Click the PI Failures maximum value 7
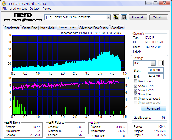The height and width of the screenshot is (140, 172). coord(82,131)
